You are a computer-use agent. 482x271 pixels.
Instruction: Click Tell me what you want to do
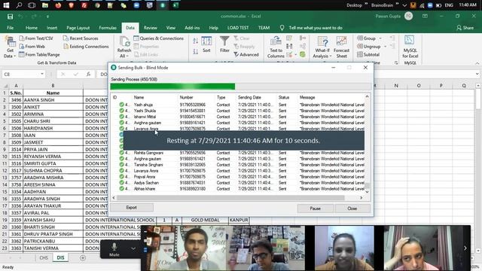pyautogui.click(x=316, y=28)
